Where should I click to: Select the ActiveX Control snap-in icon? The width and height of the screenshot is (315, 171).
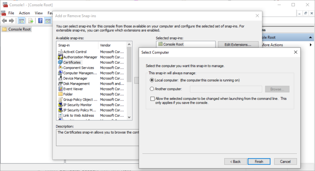(x=60, y=52)
